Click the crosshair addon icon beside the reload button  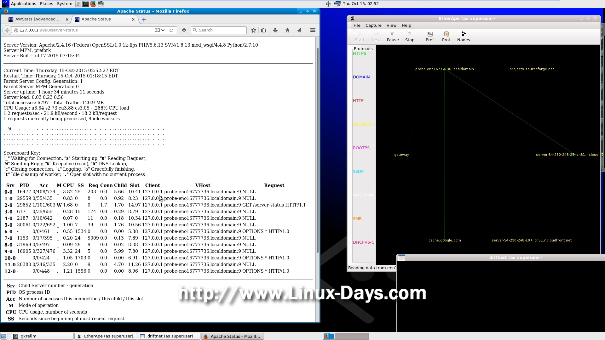pyautogui.click(x=184, y=30)
